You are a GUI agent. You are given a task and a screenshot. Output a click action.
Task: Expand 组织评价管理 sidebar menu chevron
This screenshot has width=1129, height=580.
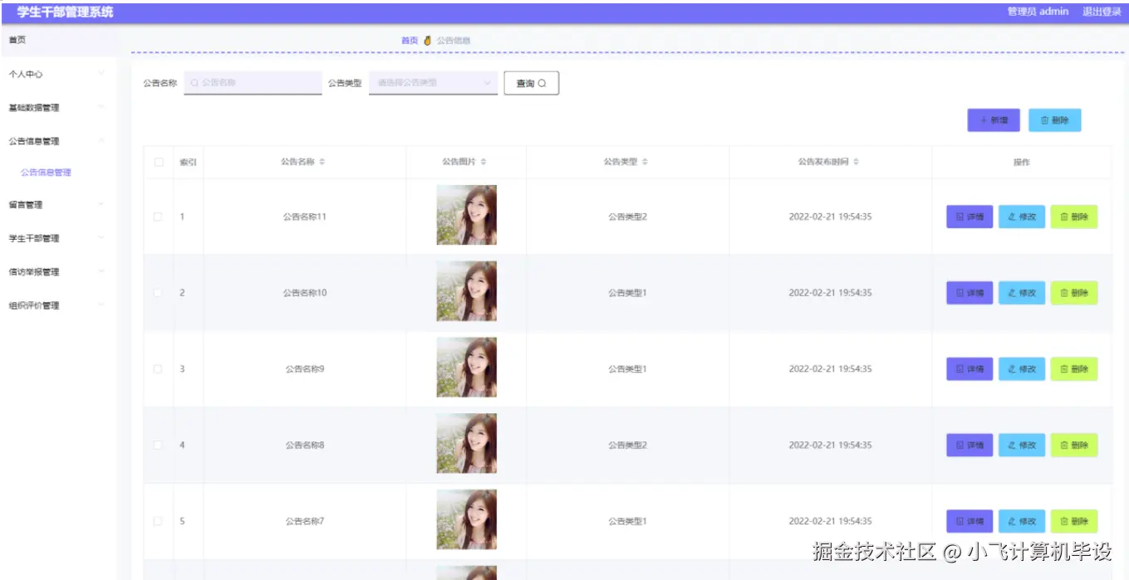click(101, 305)
